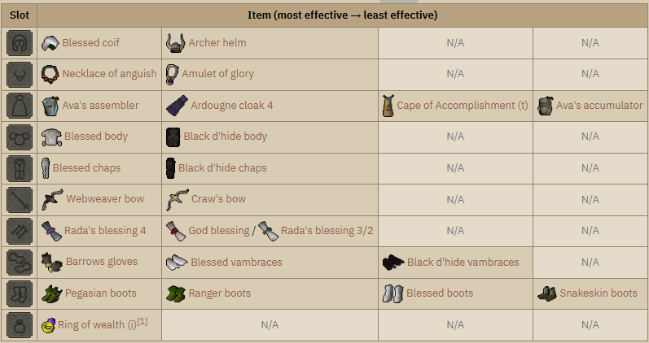Click the Barrows gloves icon
Image resolution: width=649 pixels, height=343 pixels.
(x=52, y=262)
